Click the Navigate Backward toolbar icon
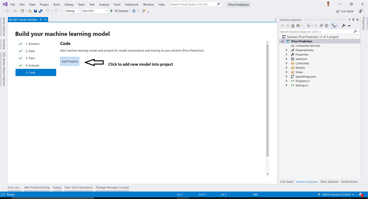Viewport: 368px width, 199px height. point(7,11)
